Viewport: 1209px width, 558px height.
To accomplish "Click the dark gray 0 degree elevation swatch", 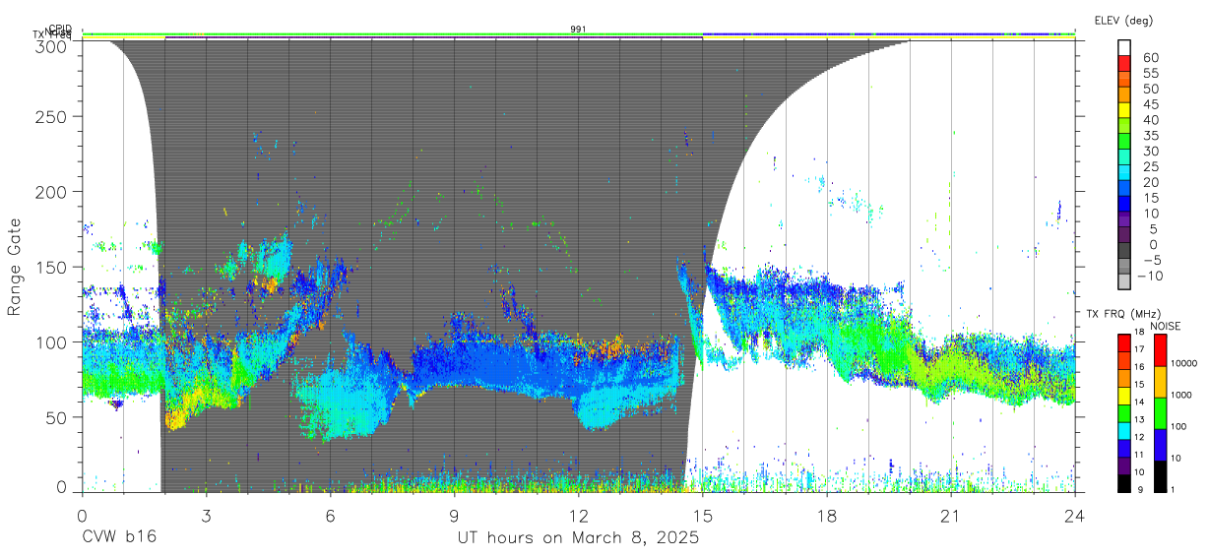I will (1124, 250).
